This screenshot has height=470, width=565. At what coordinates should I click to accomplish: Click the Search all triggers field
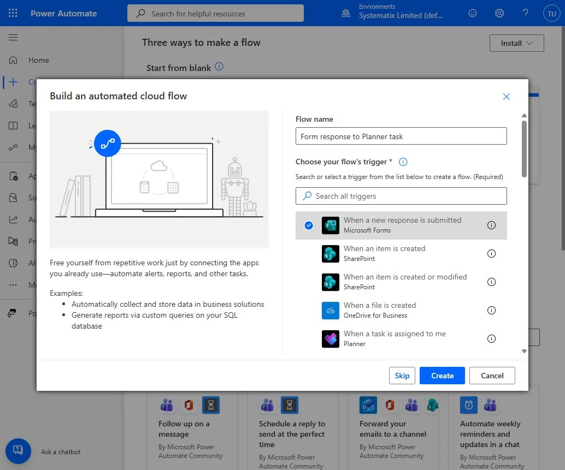[401, 196]
